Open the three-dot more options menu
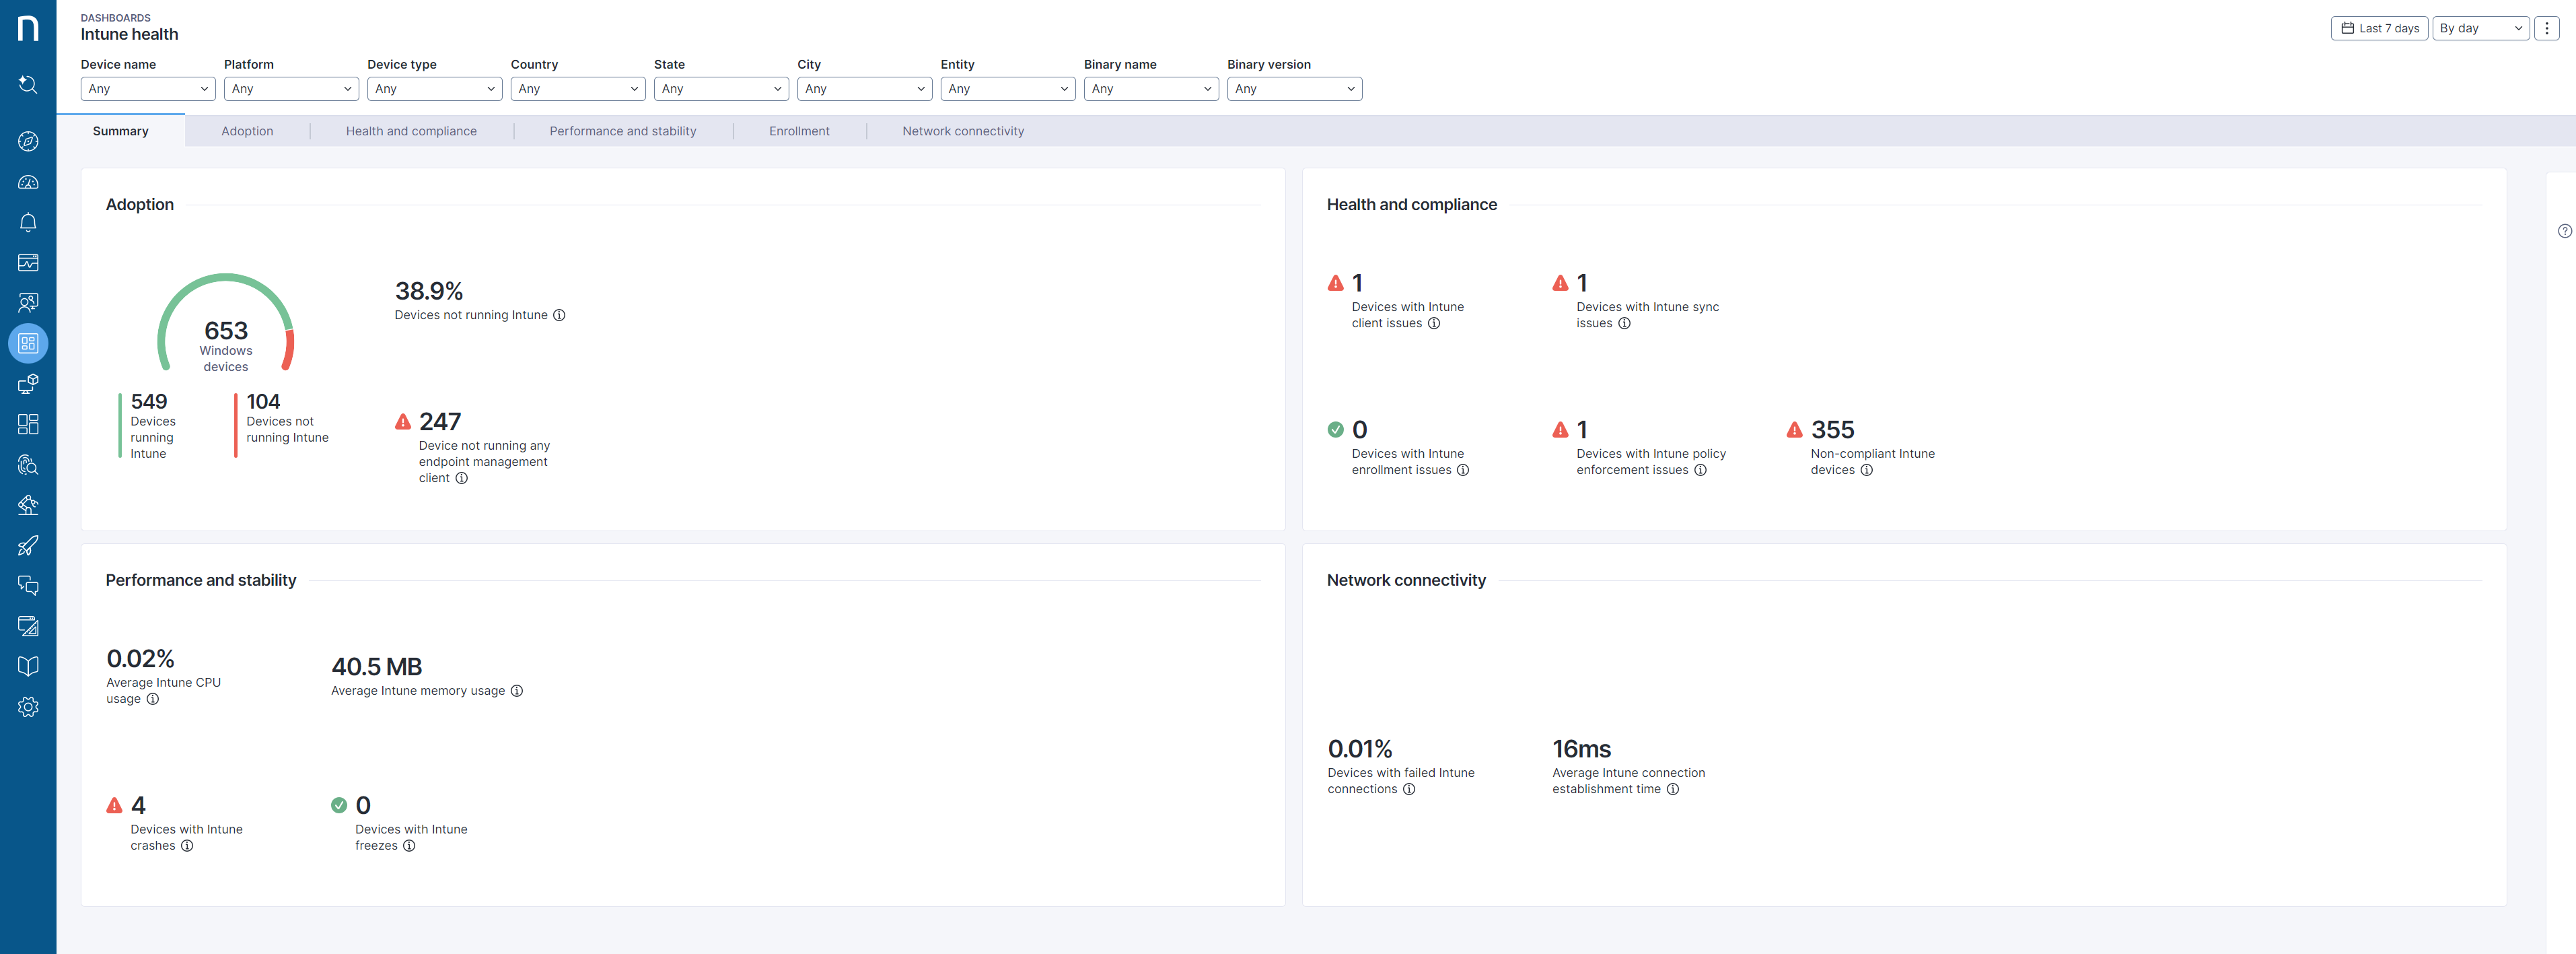 (2546, 28)
